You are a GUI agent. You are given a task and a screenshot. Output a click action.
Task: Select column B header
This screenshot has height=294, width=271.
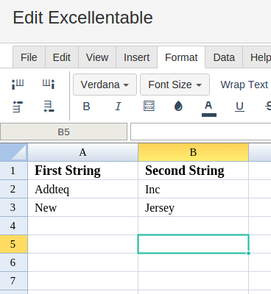(x=193, y=152)
